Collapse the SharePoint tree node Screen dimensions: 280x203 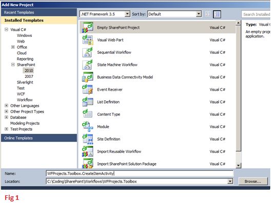(13, 65)
